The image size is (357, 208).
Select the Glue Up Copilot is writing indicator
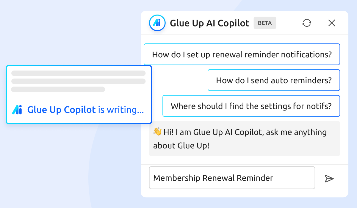click(x=79, y=94)
